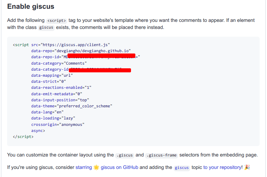Click the star emoji icon
Image resolution: width=267 pixels, height=177 pixels.
point(96,167)
